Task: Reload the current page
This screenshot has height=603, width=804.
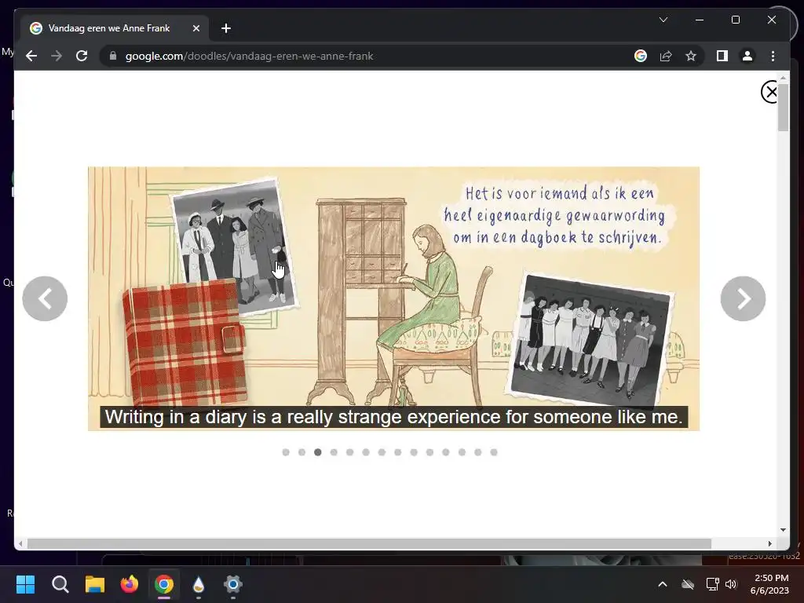Action: 82,56
